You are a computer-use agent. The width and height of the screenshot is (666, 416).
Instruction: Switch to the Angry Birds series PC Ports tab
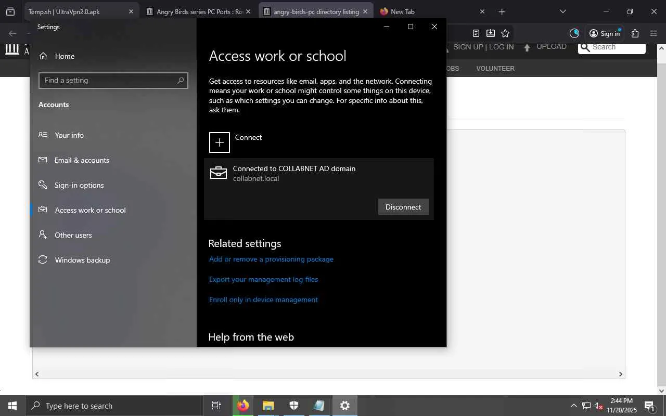point(199,11)
